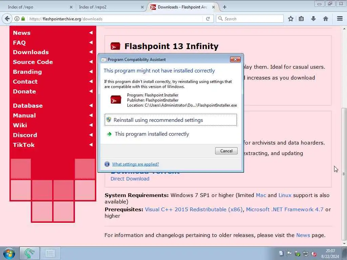Click the green shield tray icon beside the flag
Viewport: 347px width, 260px height.
click(298, 254)
